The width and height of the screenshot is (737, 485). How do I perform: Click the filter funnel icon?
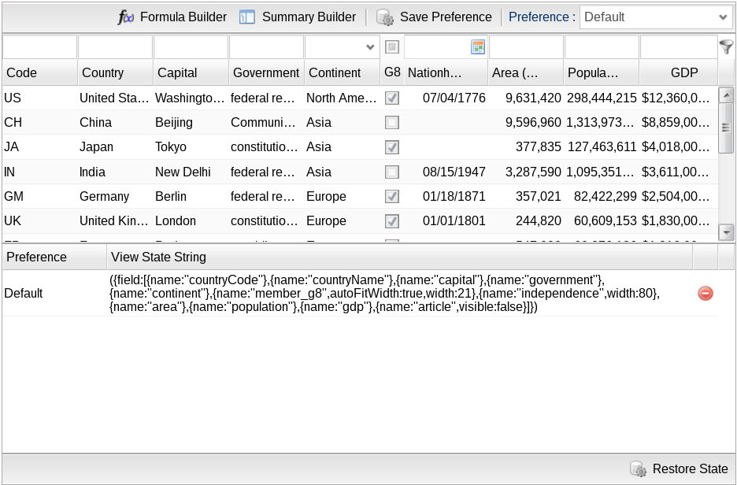pyautogui.click(x=726, y=47)
